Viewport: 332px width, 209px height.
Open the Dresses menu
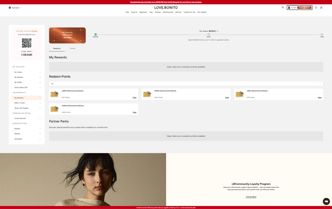[x=158, y=12]
